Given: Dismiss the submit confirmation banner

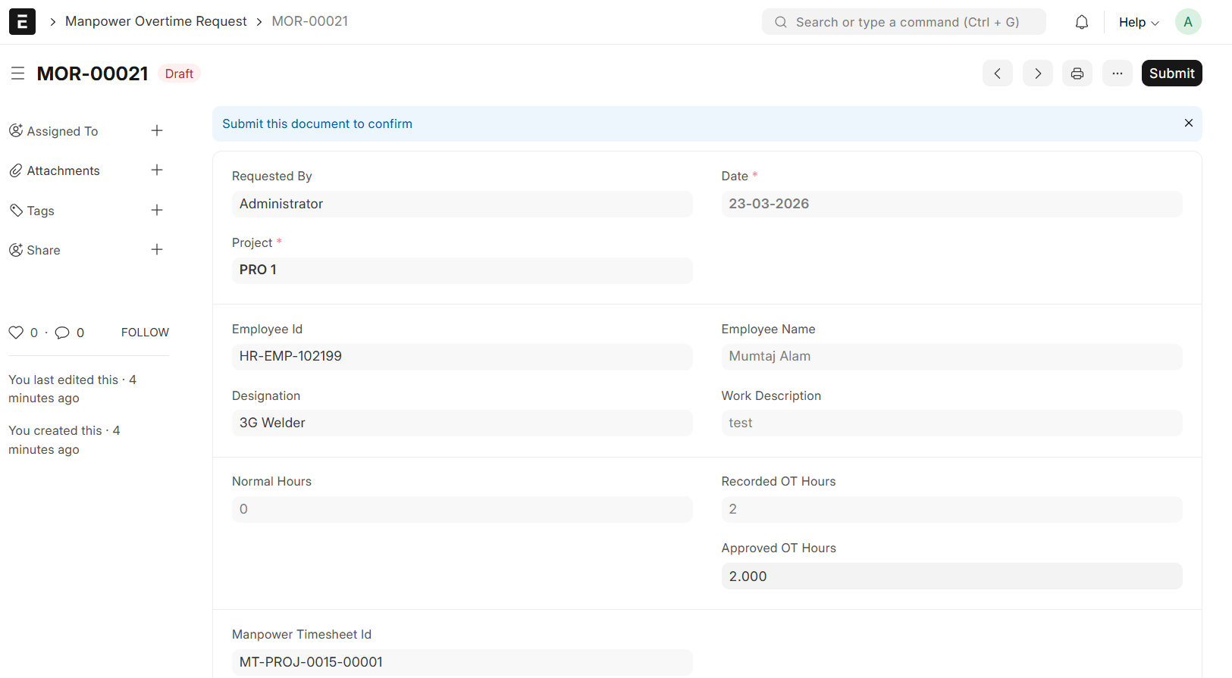Looking at the screenshot, I should pyautogui.click(x=1188, y=123).
